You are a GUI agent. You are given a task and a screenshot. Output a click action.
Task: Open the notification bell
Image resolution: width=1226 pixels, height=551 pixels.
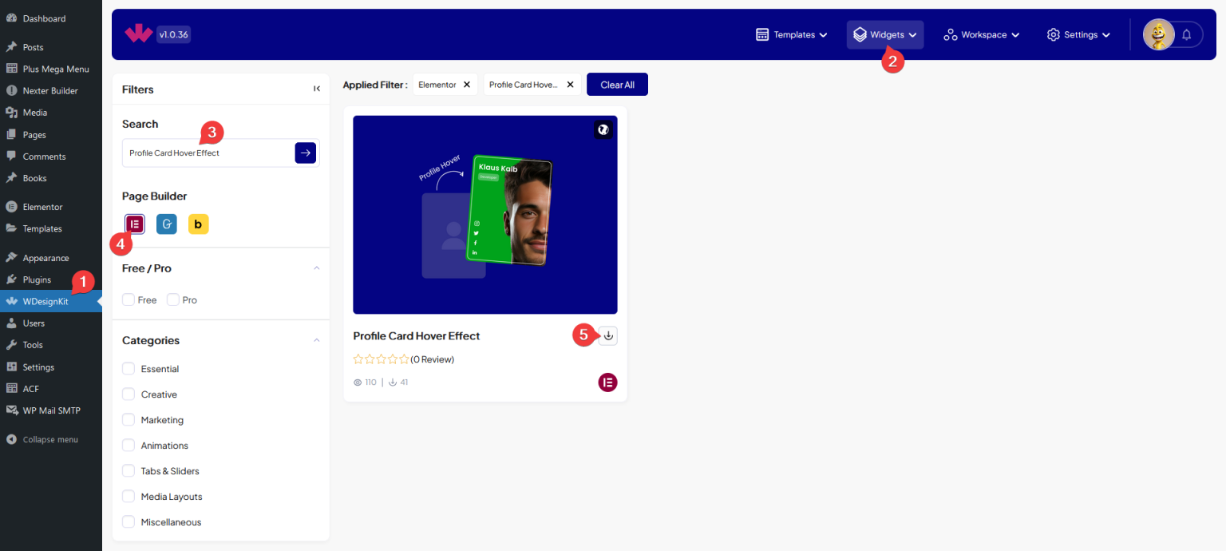[1186, 34]
